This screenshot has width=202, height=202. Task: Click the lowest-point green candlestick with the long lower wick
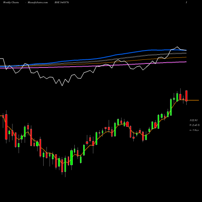pyautogui.click(x=65, y=165)
